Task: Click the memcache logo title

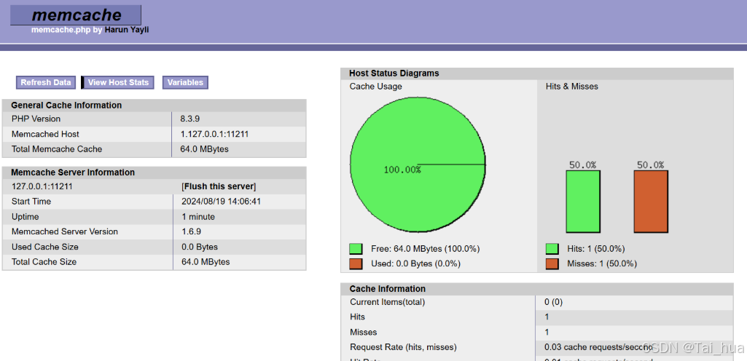Action: [77, 15]
